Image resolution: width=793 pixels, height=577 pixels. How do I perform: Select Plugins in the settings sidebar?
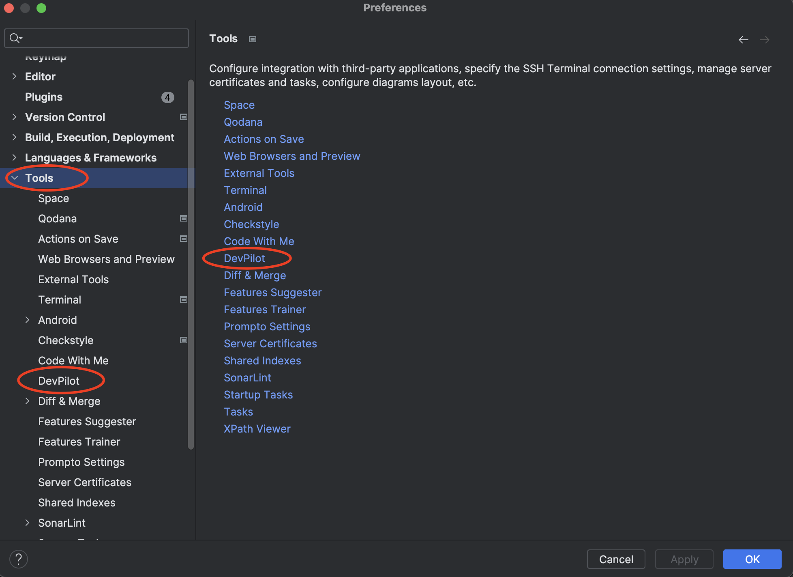point(44,97)
